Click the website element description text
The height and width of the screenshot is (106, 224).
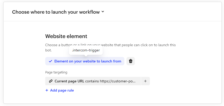[x=110, y=47]
